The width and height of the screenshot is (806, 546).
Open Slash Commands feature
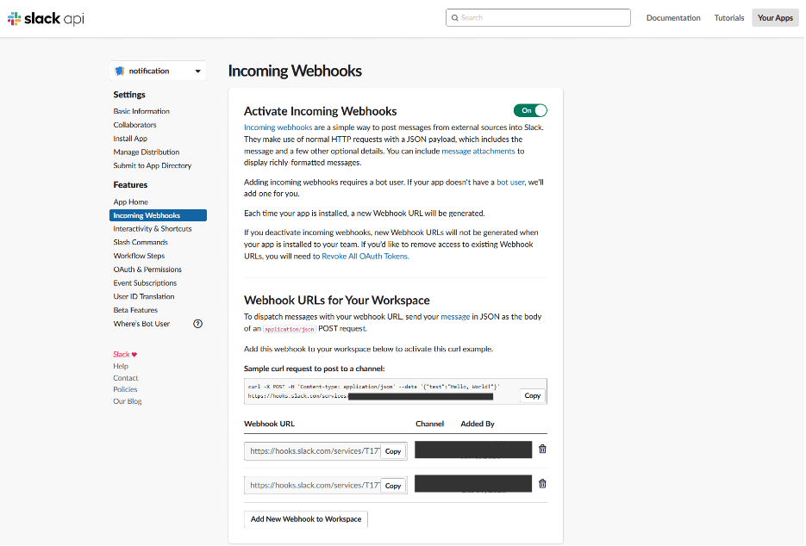pos(141,242)
